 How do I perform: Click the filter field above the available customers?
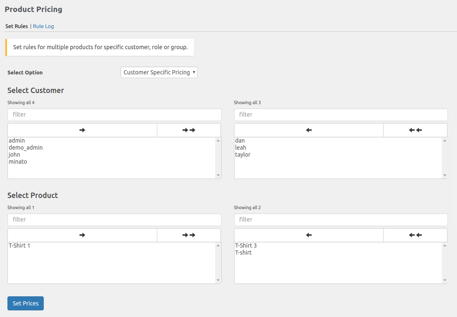[x=114, y=114]
